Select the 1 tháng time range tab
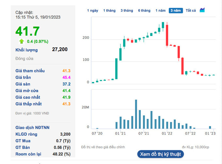 109,11
